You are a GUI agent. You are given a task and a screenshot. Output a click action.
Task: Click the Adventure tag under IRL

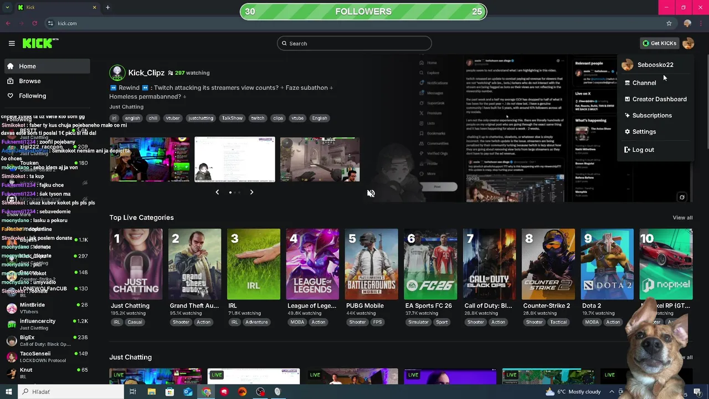(256, 322)
